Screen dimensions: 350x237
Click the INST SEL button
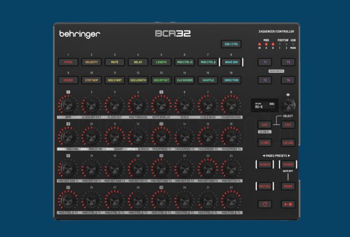[x=265, y=186]
